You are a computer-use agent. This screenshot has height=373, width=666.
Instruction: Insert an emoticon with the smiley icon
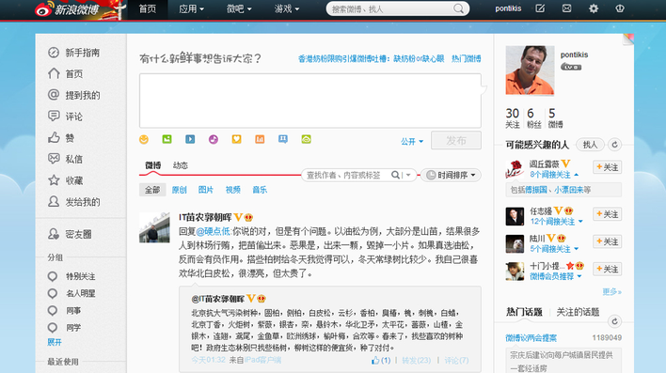(x=144, y=139)
